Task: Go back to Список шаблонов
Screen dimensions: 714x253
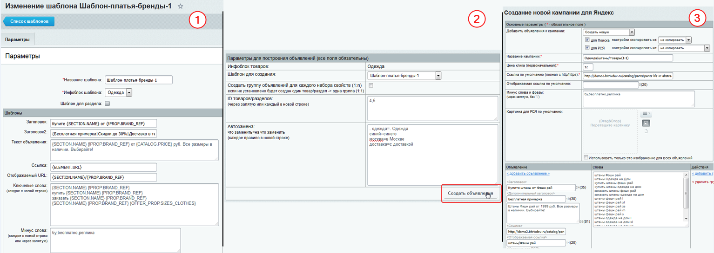Action: 29,21
